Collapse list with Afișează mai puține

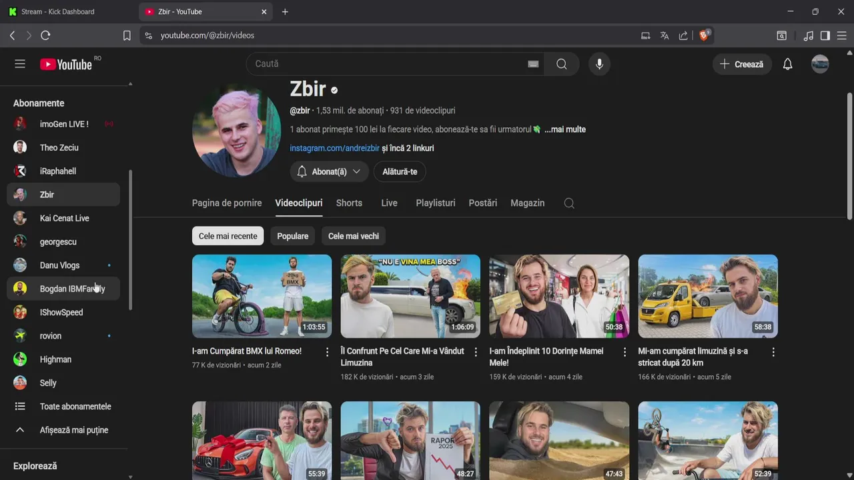click(x=63, y=430)
